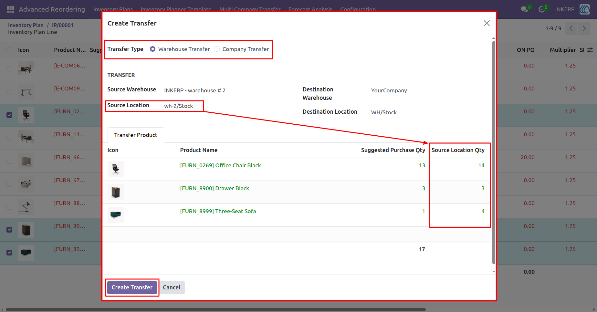Click the Create Transfer button

[132, 287]
